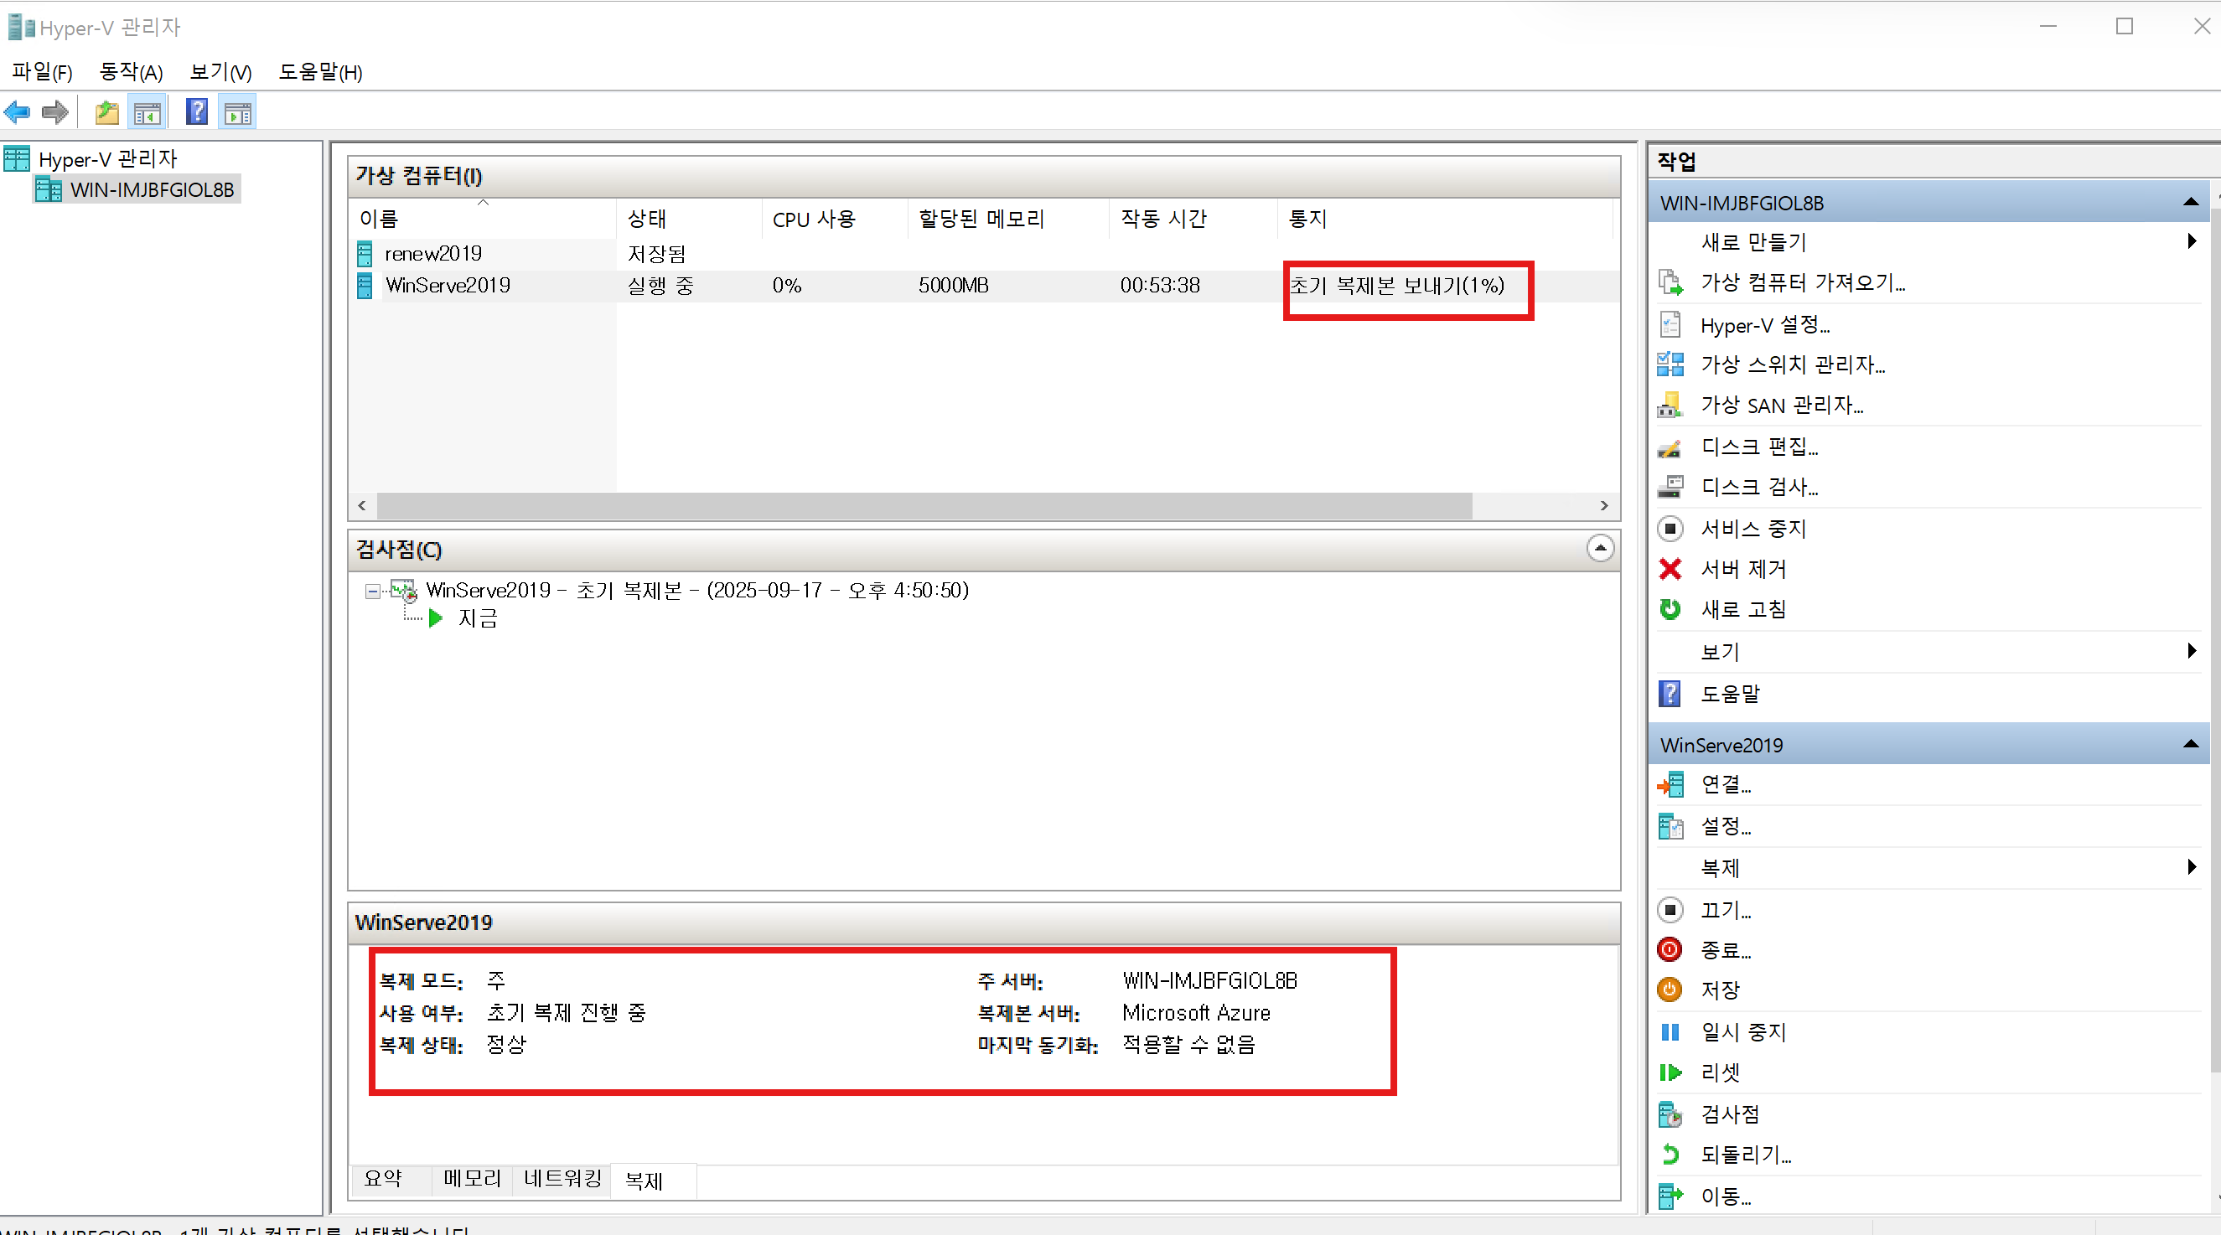Click the 가상 스위치 관리자 icon
The width and height of the screenshot is (2221, 1235).
point(1670,364)
